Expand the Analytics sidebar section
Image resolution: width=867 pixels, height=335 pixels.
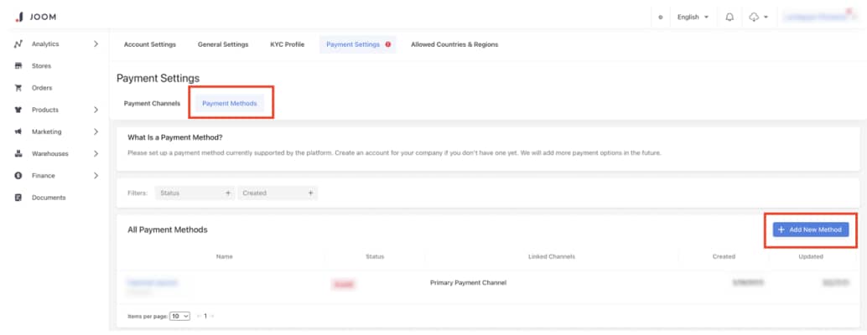[96, 44]
